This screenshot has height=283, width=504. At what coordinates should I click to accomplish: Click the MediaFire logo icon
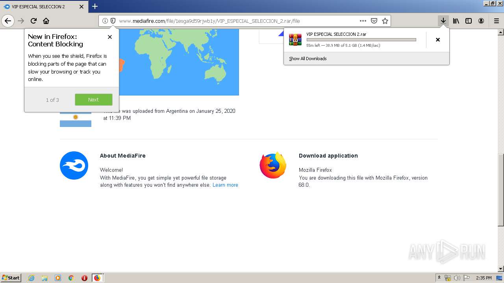point(74,165)
